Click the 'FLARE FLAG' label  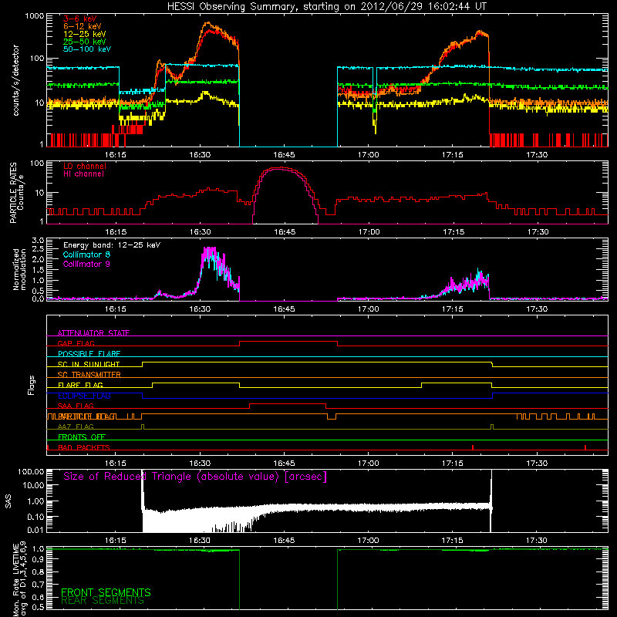click(80, 385)
